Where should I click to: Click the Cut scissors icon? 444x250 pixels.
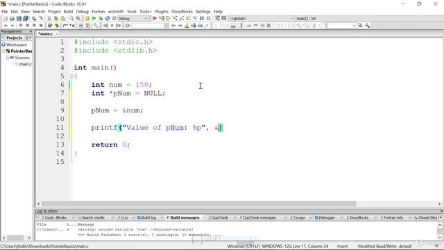[49, 19]
